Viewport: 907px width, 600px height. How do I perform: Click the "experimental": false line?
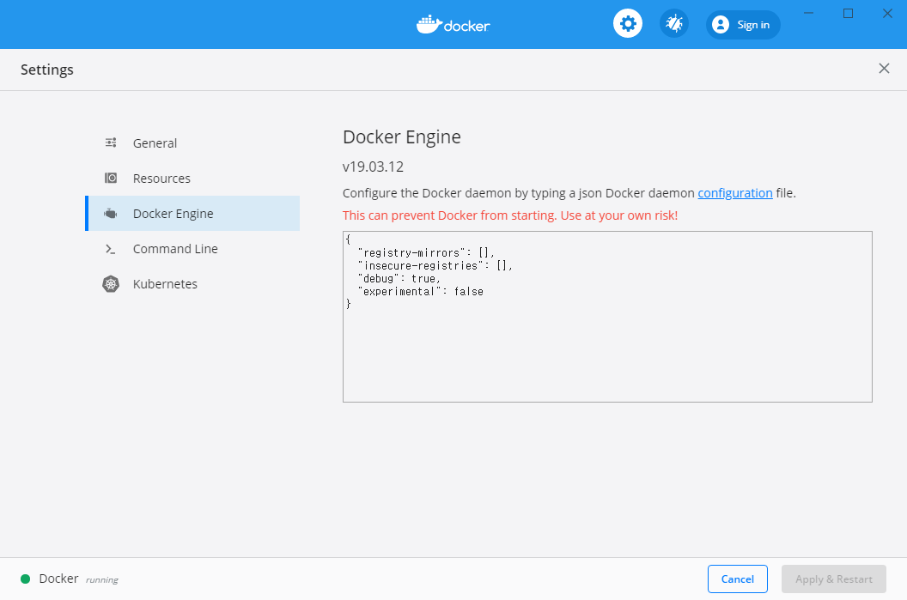(x=421, y=291)
